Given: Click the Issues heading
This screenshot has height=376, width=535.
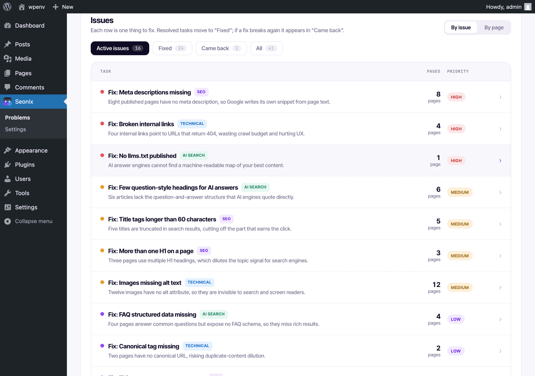Looking at the screenshot, I should click(x=102, y=20).
